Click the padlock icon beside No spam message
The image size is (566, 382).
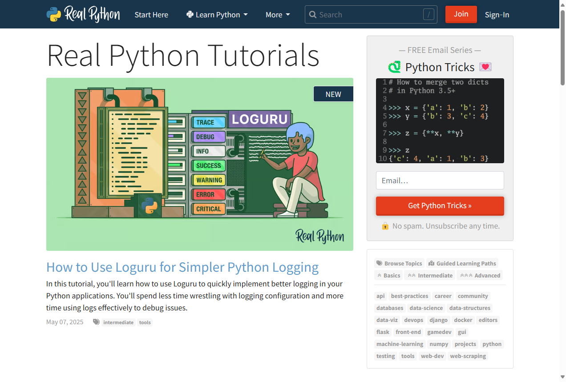[385, 226]
